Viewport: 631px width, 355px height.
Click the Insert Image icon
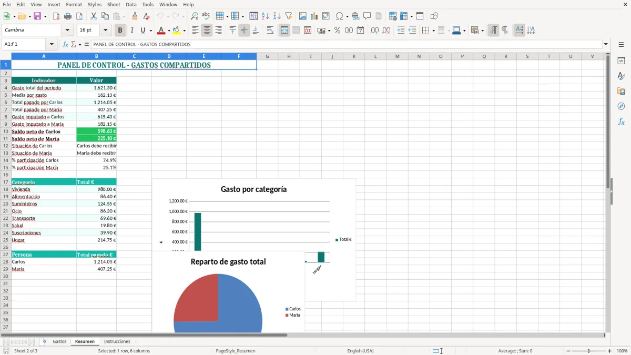(303, 16)
